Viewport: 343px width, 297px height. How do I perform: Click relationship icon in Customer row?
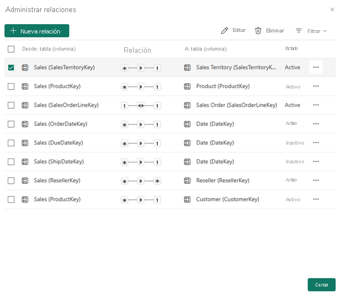click(x=141, y=200)
